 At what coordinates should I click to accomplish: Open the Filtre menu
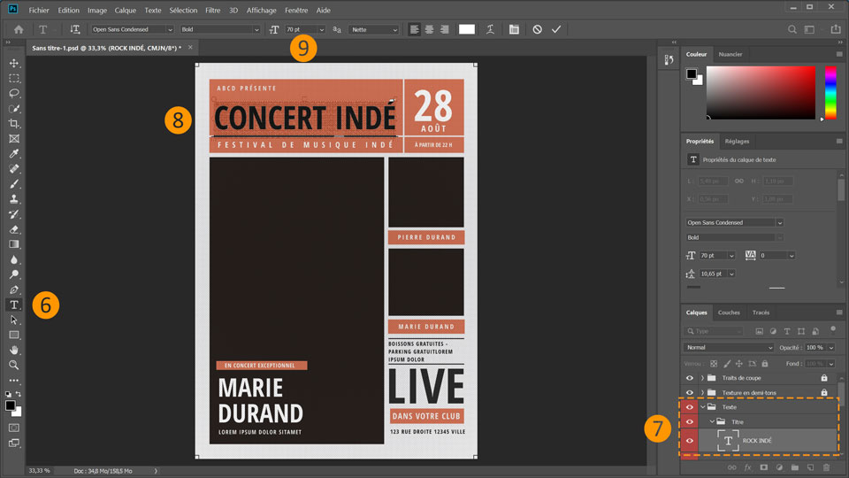point(212,10)
